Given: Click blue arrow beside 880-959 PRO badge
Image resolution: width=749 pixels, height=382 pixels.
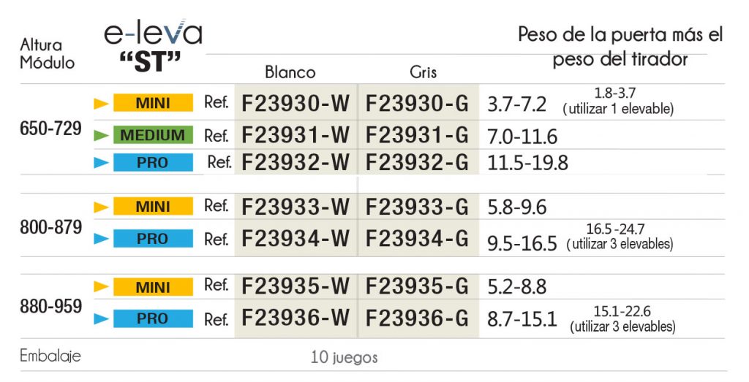Looking at the screenshot, I should (101, 318).
